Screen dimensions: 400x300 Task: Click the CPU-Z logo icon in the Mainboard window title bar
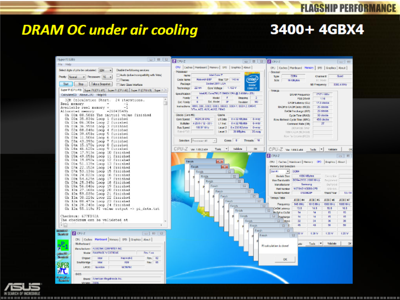pyautogui.click(x=74, y=233)
